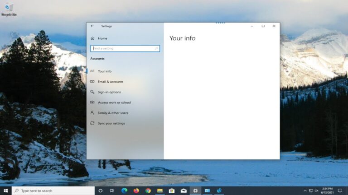Open File Explorer from taskbar
The width and height of the screenshot is (348, 195).
(159, 190)
